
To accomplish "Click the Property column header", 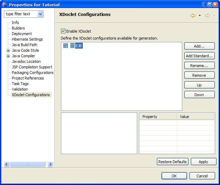I will pyautogui.click(x=158, y=117).
